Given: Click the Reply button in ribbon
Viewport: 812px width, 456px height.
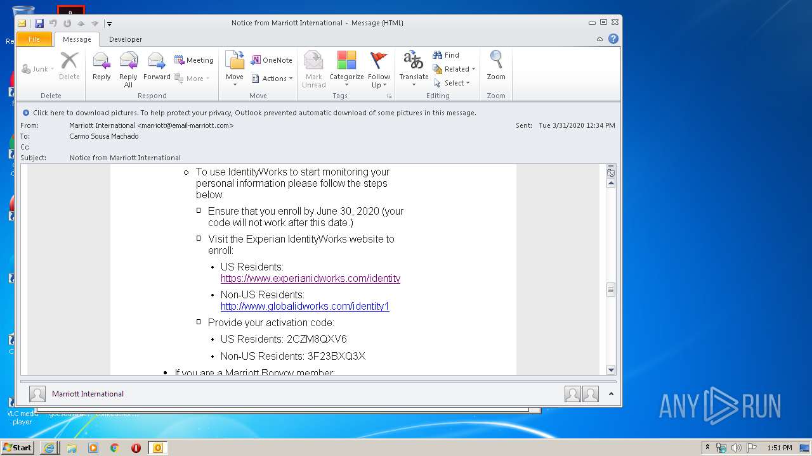Looking at the screenshot, I should click(101, 67).
